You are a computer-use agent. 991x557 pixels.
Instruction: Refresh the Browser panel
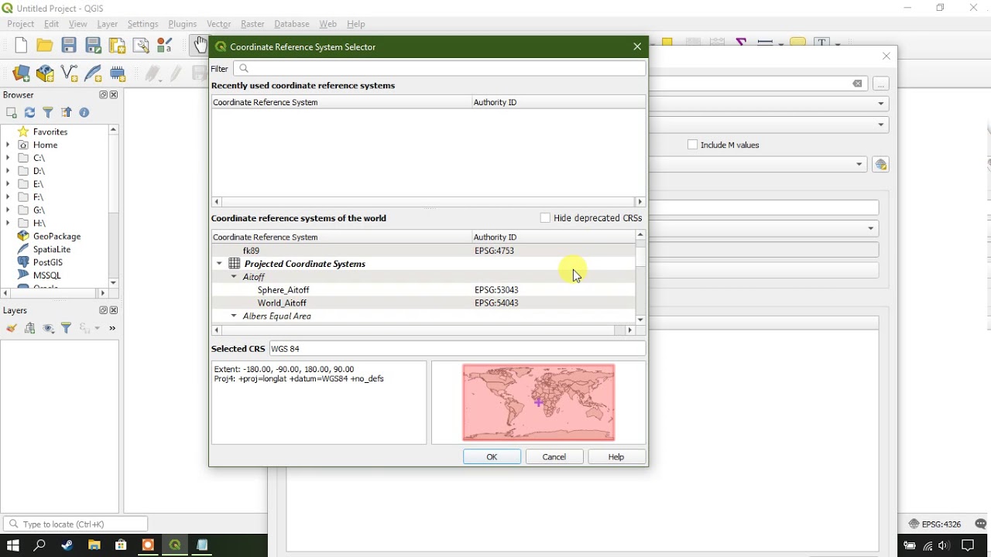coord(29,113)
